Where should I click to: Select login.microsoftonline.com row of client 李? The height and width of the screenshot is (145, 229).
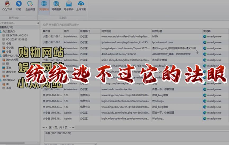[x=135, y=101]
